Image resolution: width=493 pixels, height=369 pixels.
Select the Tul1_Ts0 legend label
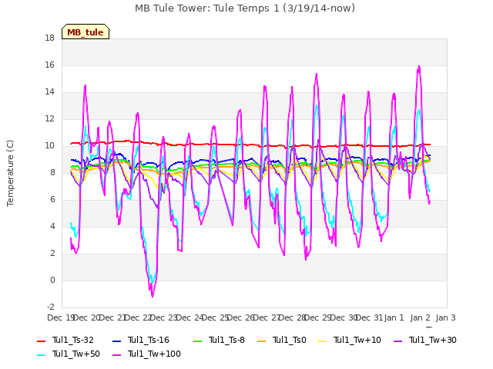(x=290, y=340)
